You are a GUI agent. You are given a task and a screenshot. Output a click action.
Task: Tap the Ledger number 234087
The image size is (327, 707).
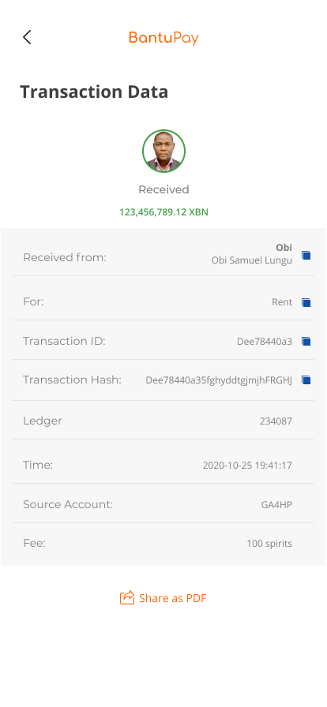coord(276,421)
